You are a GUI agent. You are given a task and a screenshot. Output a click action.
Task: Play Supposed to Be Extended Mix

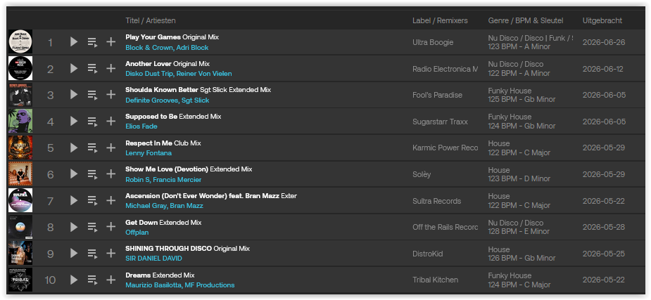(74, 121)
